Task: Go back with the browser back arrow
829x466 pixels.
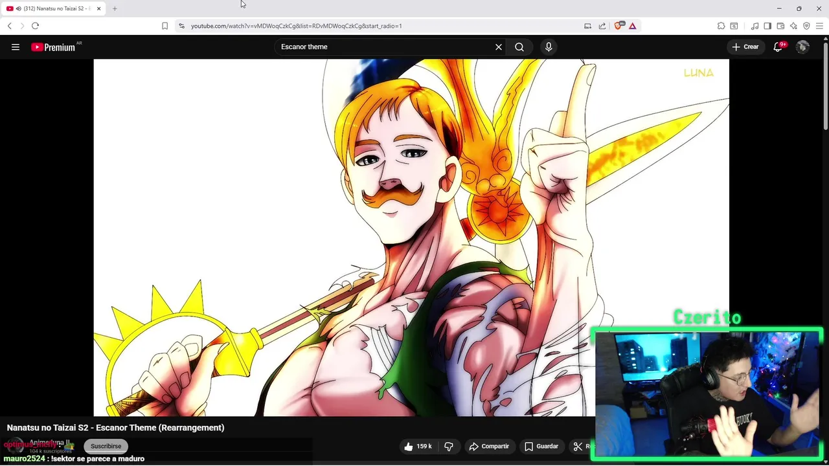Action: tap(9, 26)
